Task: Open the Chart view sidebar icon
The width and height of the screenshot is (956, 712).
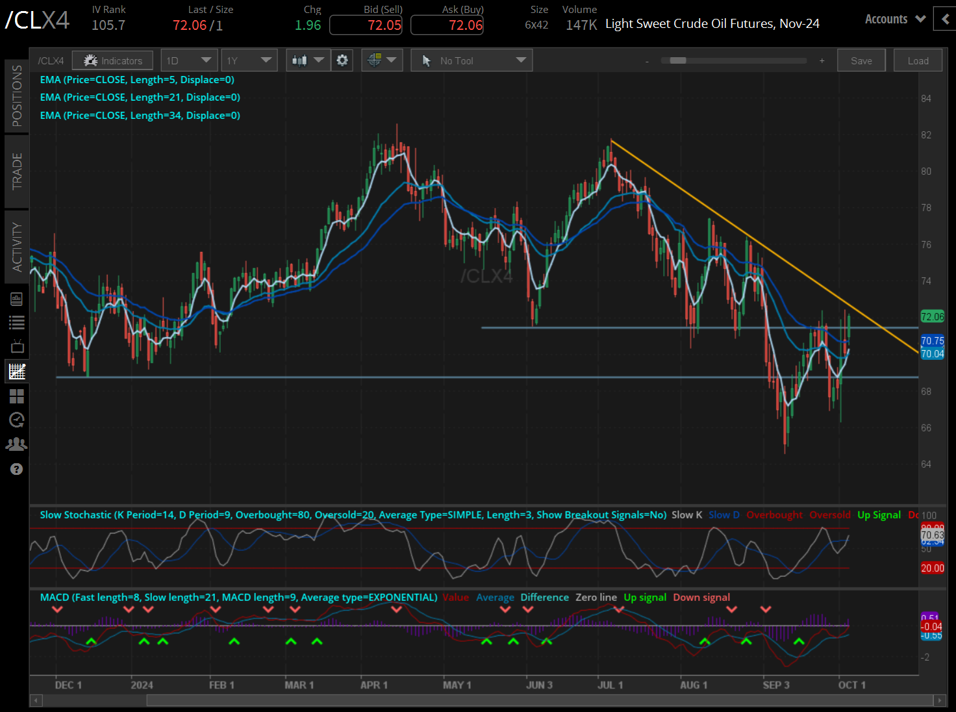Action: tap(17, 372)
